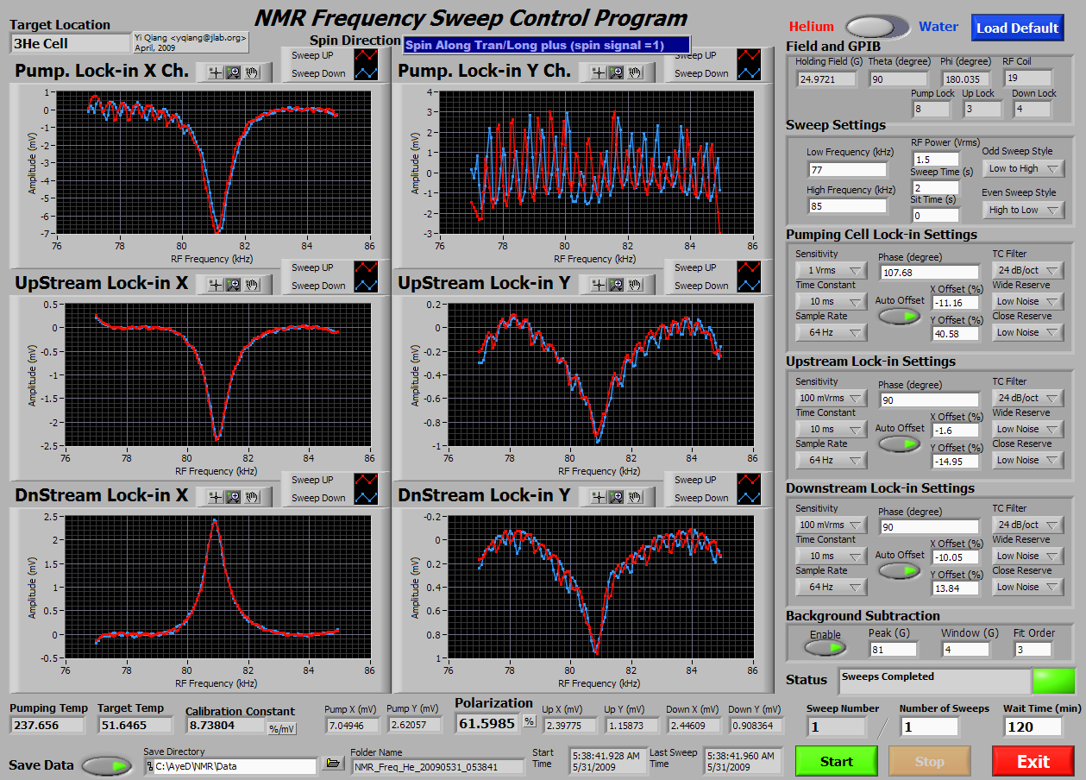Click Folder Name field NMR_Freq_He_20090531_053841
This screenshot has width=1086, height=780.
(437, 765)
